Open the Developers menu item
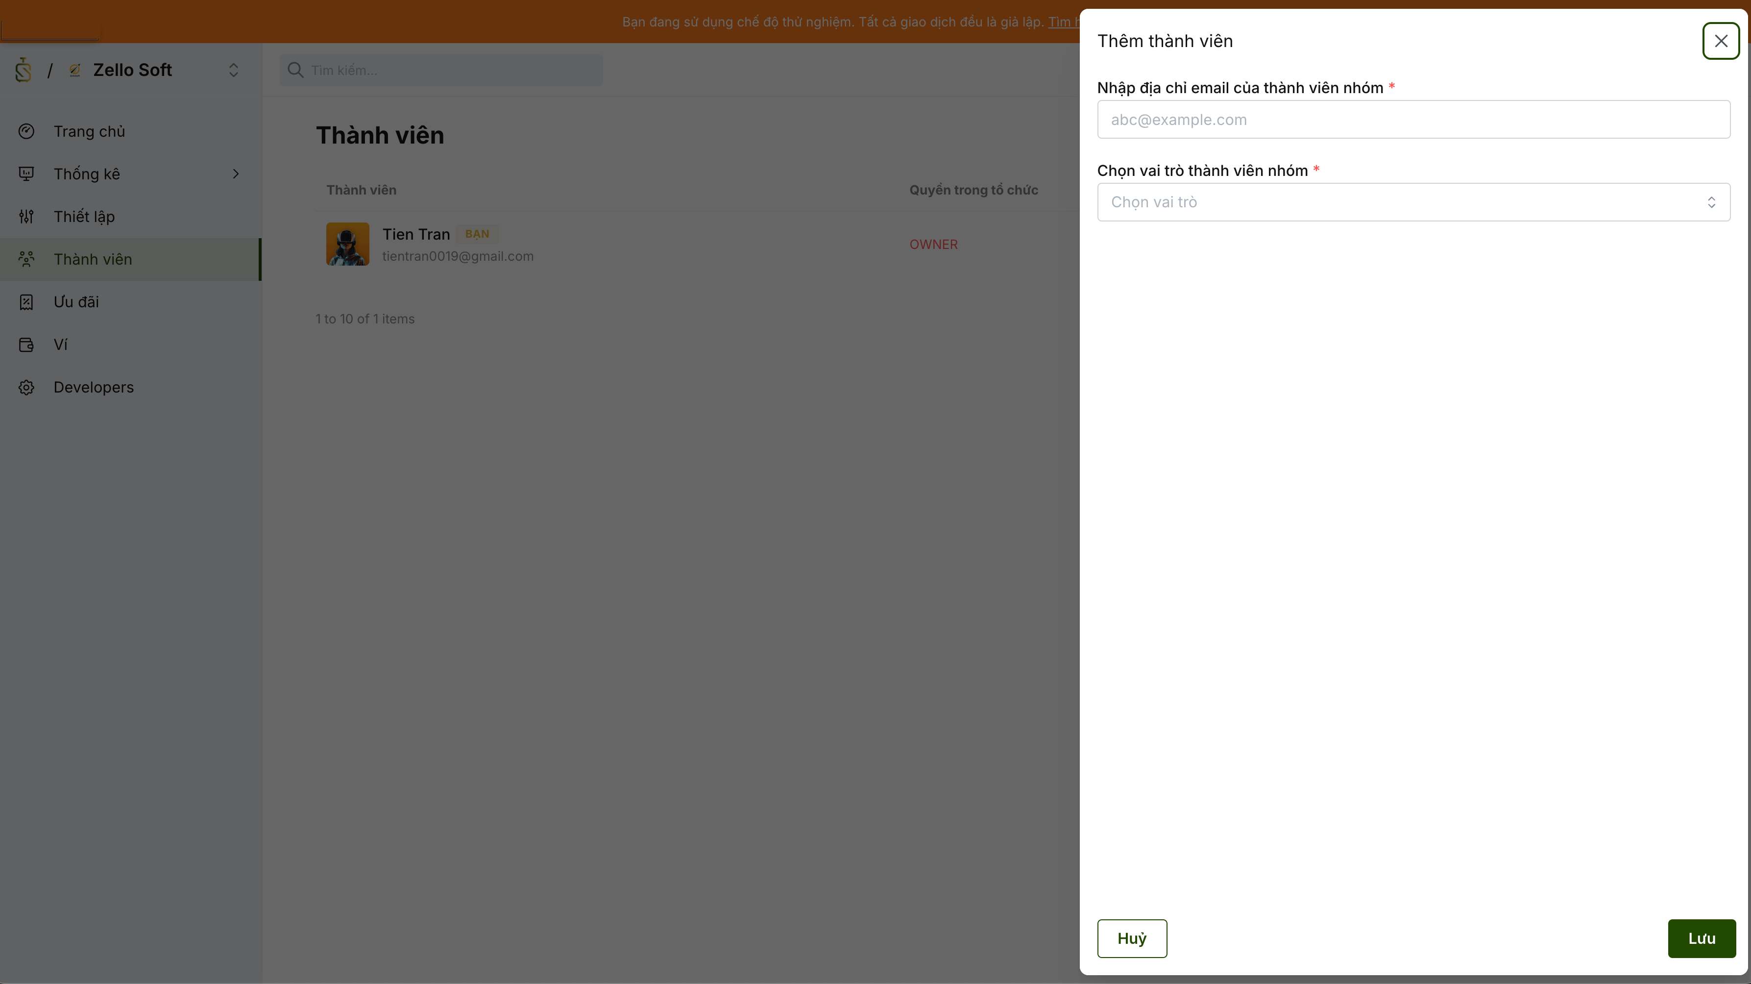Screen dimensions: 1751x984 coord(94,387)
